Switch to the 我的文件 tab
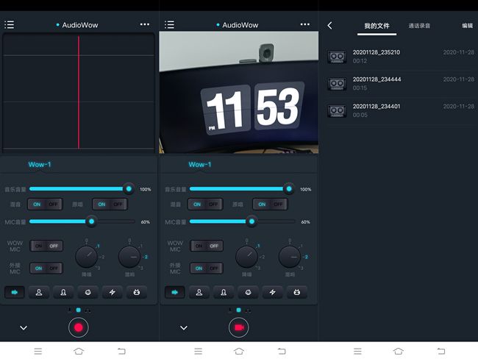The height and width of the screenshot is (359, 478). [376, 26]
